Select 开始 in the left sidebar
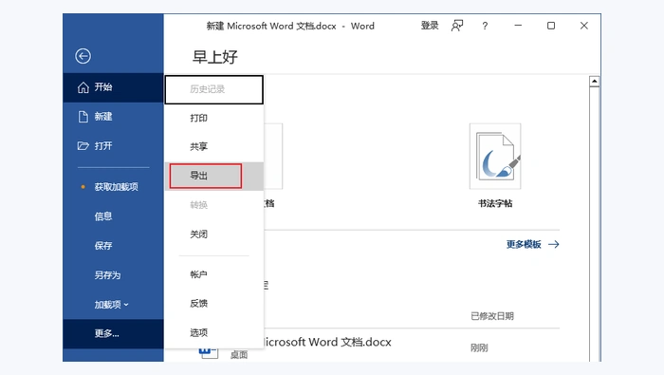This screenshot has height=375, width=664. point(113,87)
